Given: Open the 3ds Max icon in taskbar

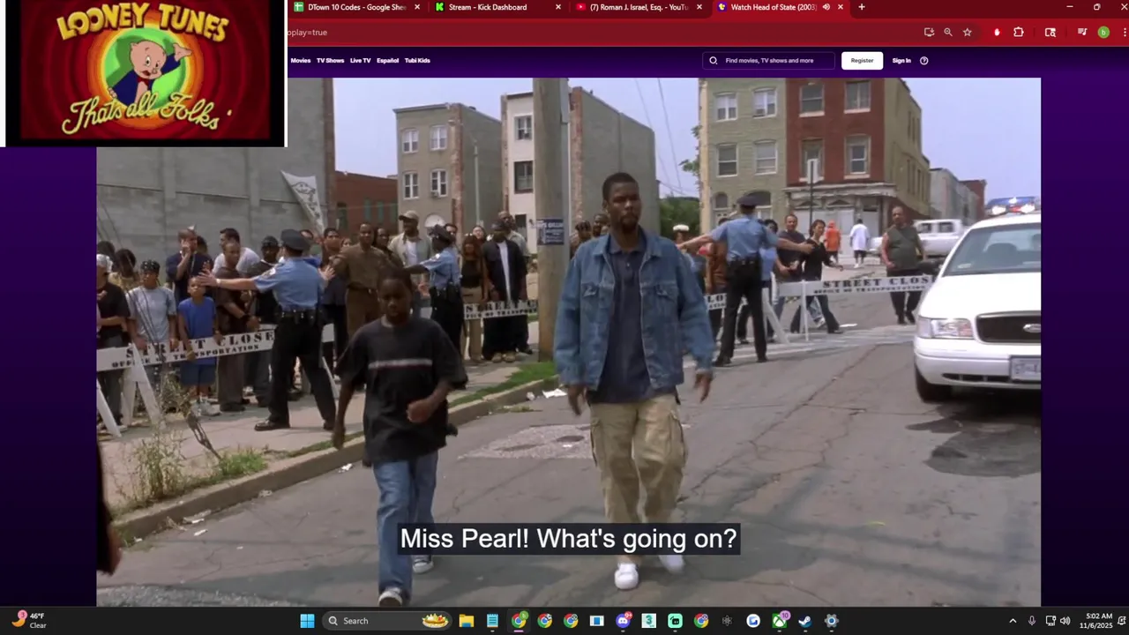Looking at the screenshot, I should tap(648, 621).
